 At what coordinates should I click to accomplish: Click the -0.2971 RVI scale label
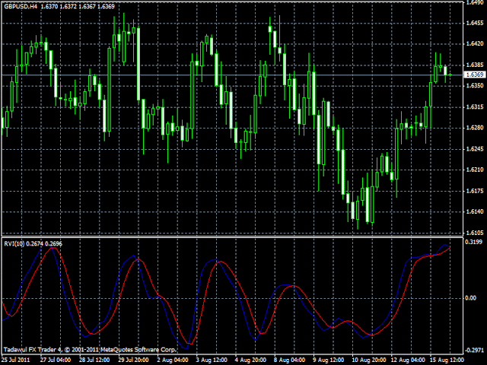coord(474,351)
